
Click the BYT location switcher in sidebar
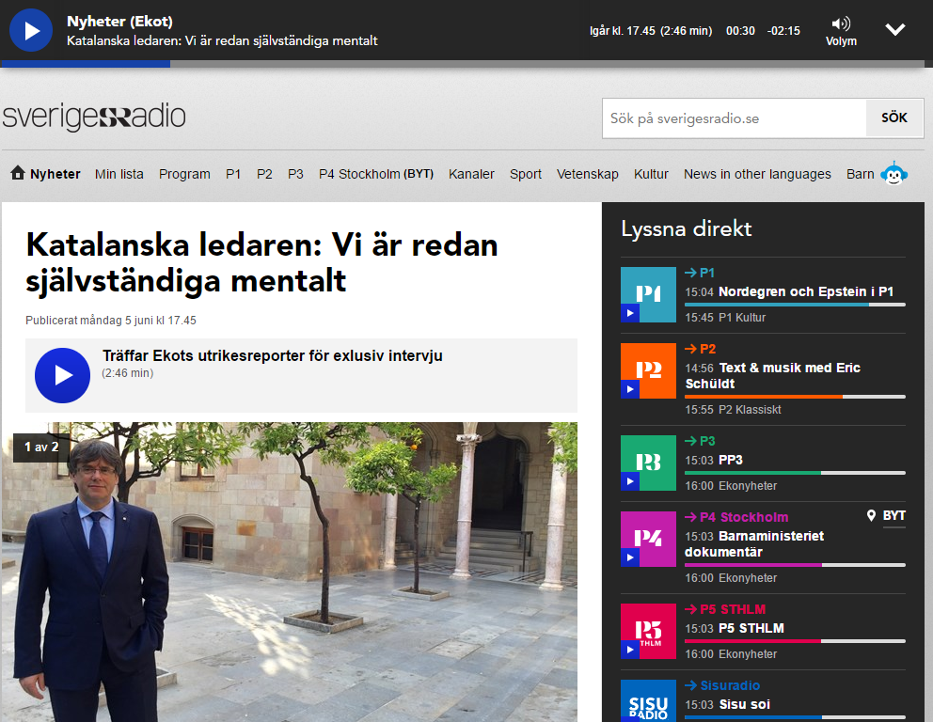point(887,516)
